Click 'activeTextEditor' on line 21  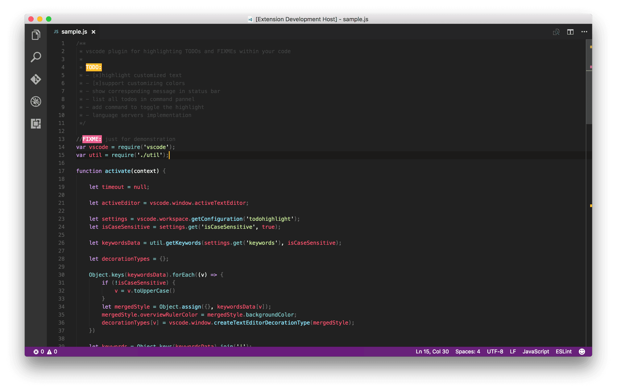point(220,203)
